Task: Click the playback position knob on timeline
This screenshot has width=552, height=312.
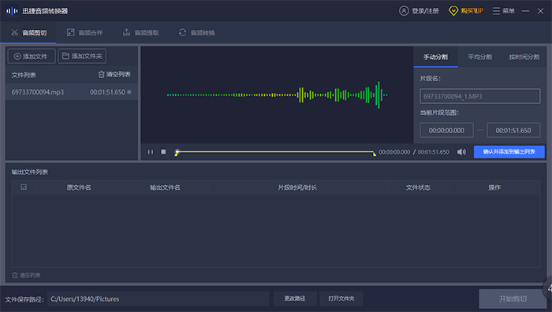Action: (177, 151)
